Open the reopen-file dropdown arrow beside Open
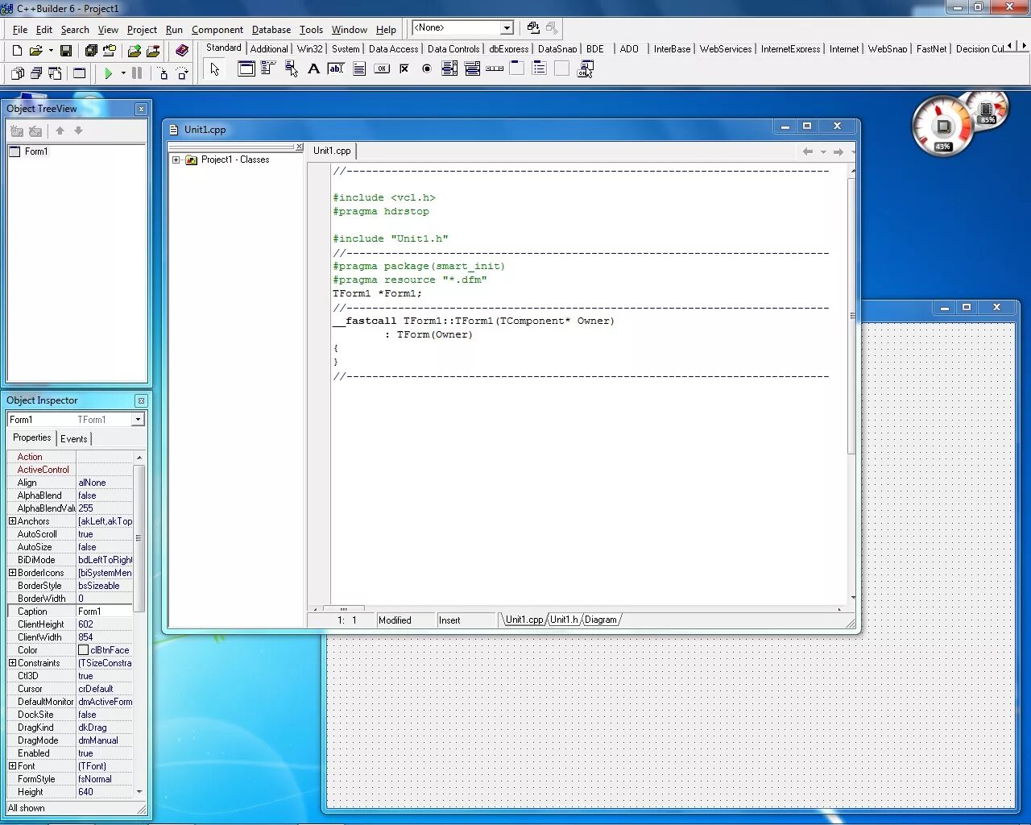The width and height of the screenshot is (1031, 825). click(51, 51)
